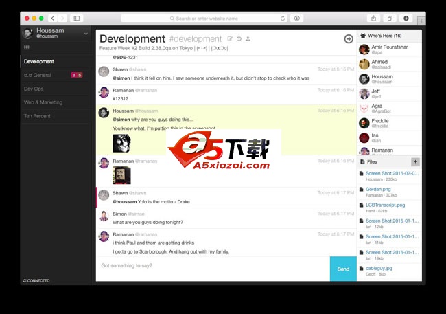Click the Send button
Viewport: 446px width, 314px height.
pos(343,269)
